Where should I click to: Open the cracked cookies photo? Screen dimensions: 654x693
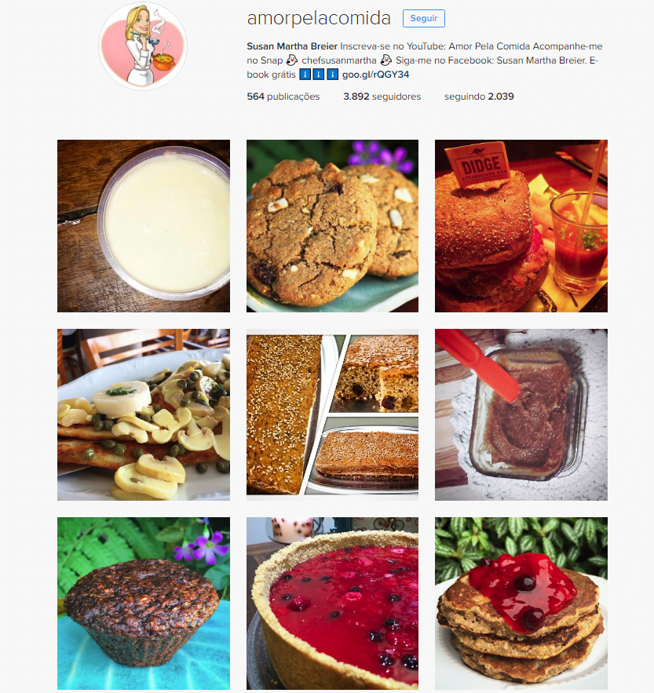333,226
